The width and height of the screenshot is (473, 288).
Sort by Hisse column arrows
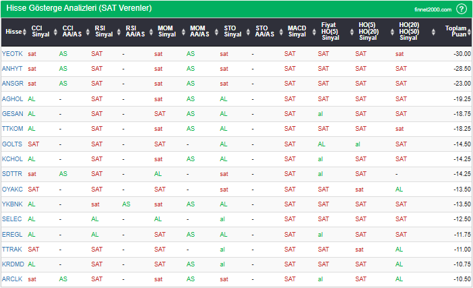(24, 32)
